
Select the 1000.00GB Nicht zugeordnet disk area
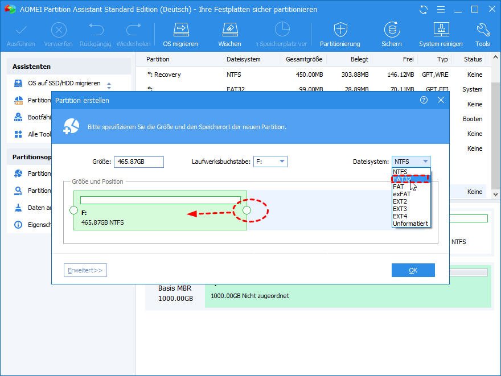(x=348, y=296)
